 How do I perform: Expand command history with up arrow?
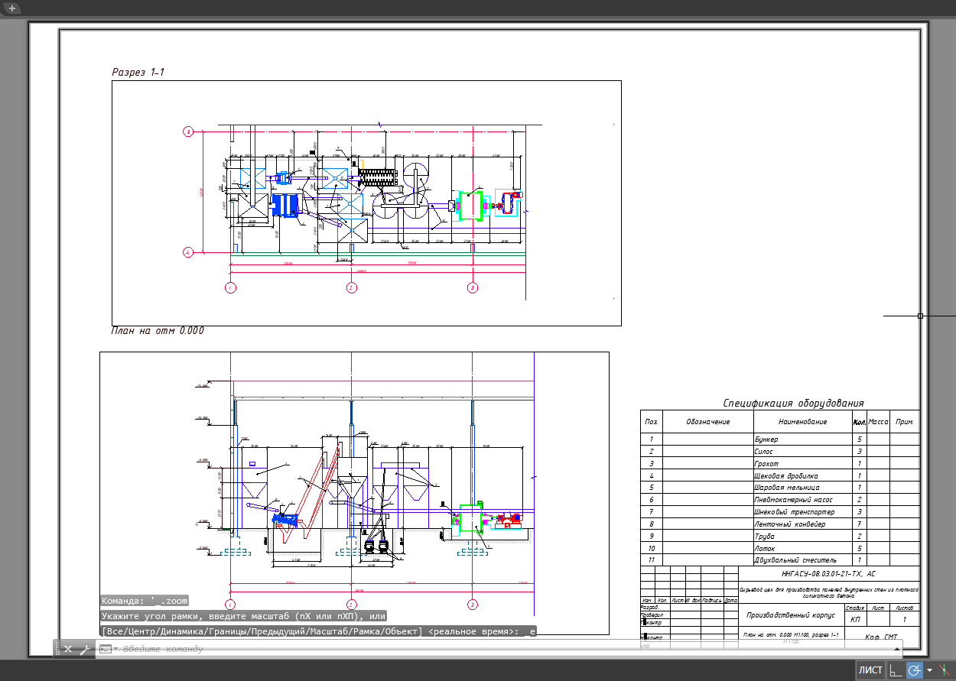coord(896,649)
